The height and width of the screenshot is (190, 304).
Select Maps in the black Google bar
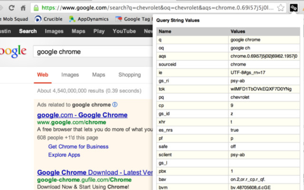click(x=78, y=31)
